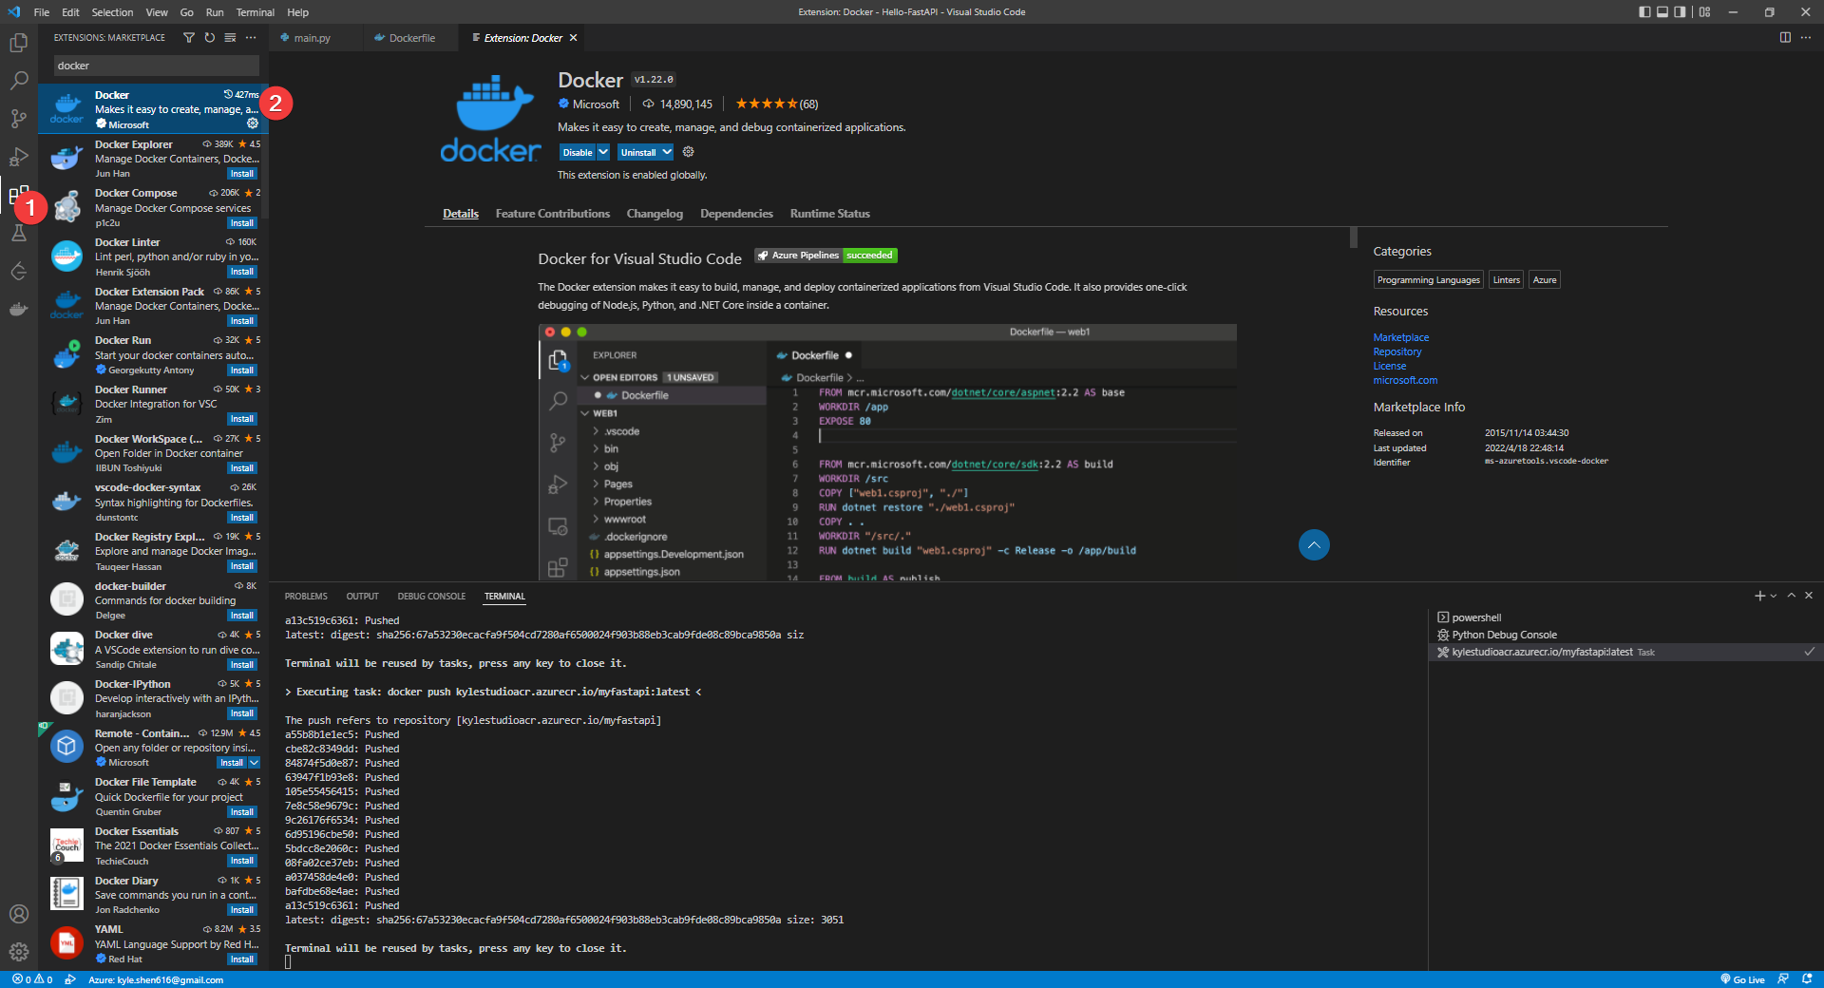
Task: Open Source Control view in activity bar
Action: tap(18, 119)
